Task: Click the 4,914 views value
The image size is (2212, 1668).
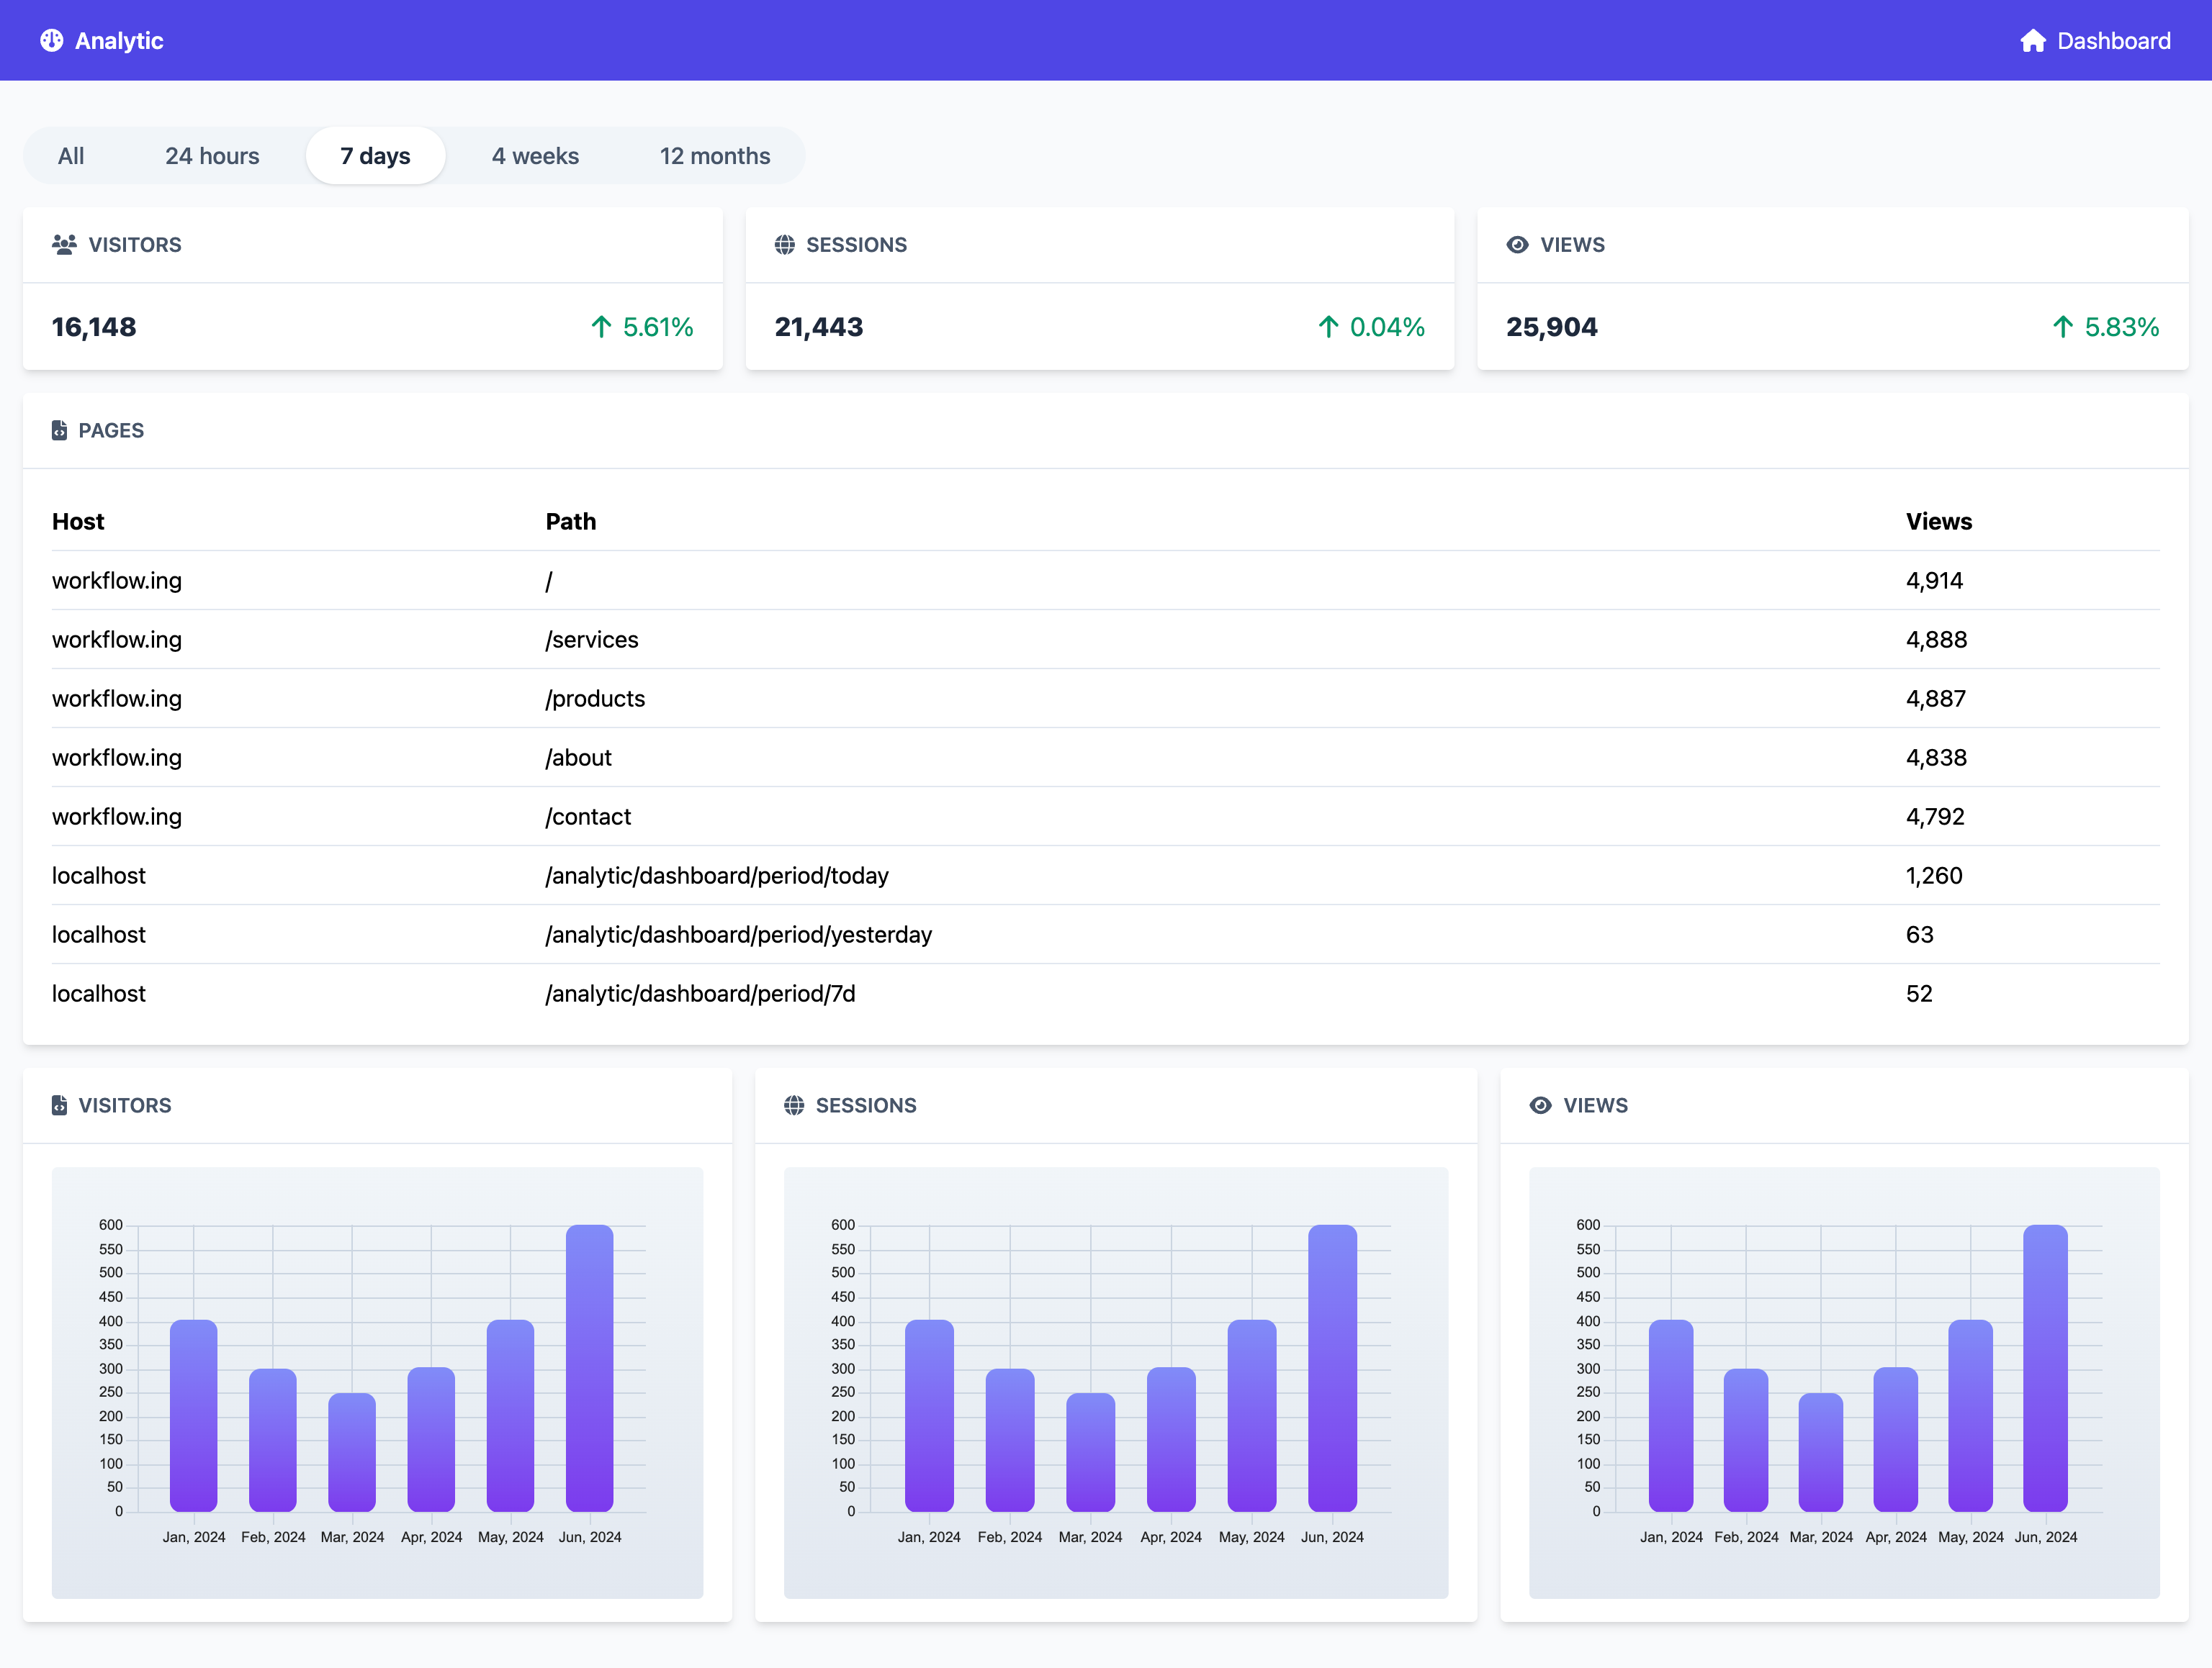Action: coord(1935,581)
